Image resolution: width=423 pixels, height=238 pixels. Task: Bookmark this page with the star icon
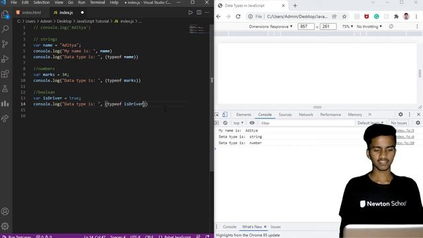coord(344,17)
